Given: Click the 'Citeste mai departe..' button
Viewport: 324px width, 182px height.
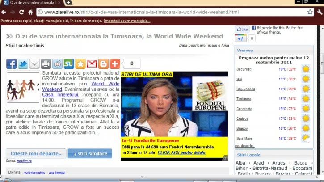Looking at the screenshot, I should [x=36, y=153].
